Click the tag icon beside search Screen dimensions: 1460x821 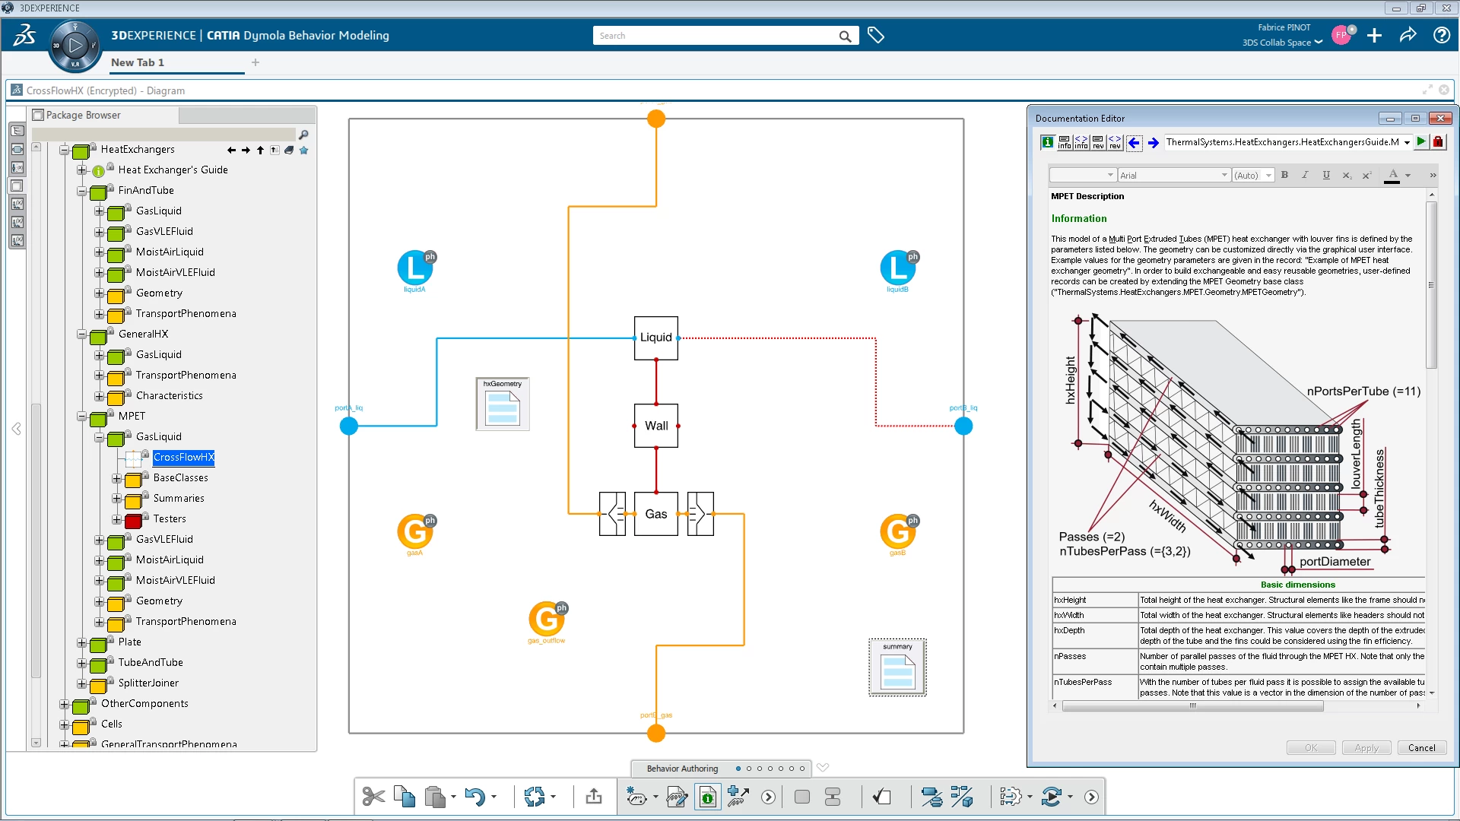[x=876, y=36]
